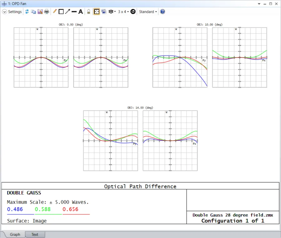
Task: Click the Refresh/Update analysis icon
Action: click(x=27, y=12)
